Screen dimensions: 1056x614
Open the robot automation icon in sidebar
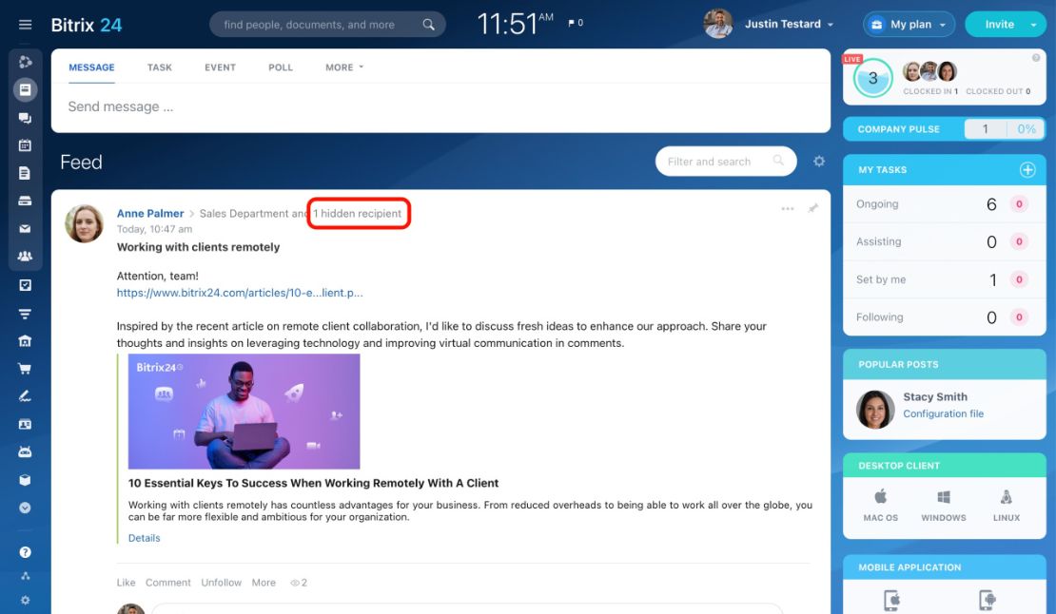click(x=25, y=451)
